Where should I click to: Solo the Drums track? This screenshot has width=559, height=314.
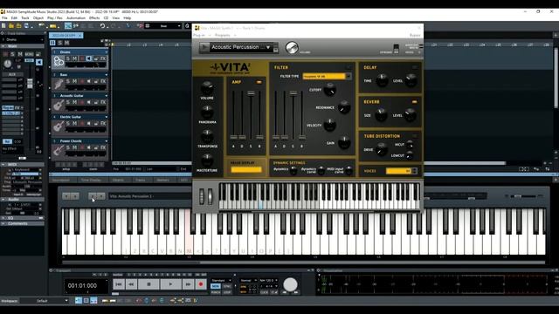point(68,58)
